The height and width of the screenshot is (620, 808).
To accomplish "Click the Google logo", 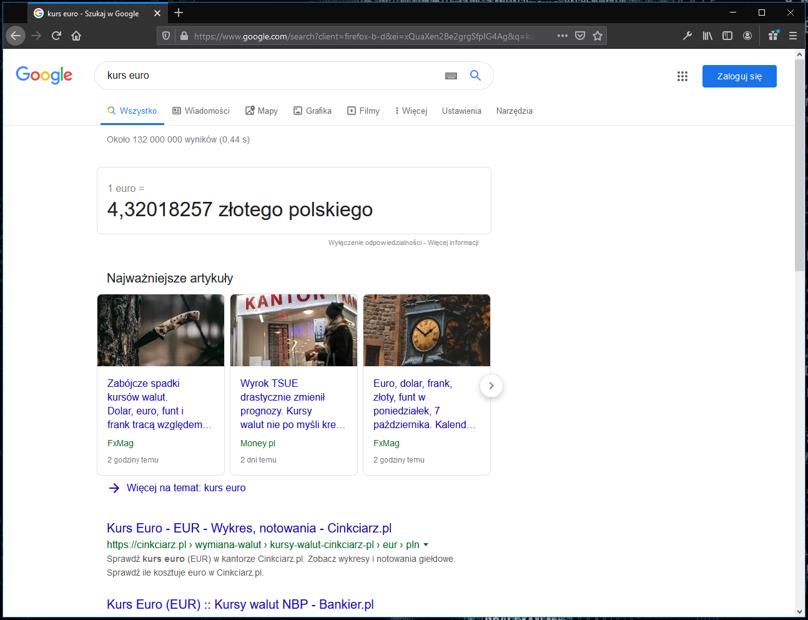I will (x=44, y=75).
